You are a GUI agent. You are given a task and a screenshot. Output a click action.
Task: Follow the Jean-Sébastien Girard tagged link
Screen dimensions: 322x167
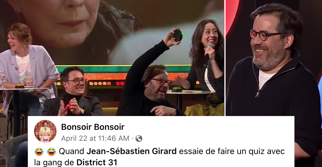point(131,151)
